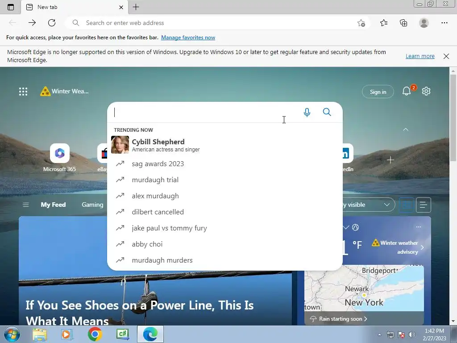Open Microsoft 365 quick link
This screenshot has width=457, height=343.
(59, 158)
